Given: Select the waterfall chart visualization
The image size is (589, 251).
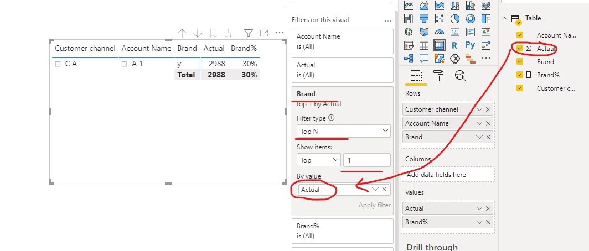Looking at the screenshot, I should coord(409,18).
